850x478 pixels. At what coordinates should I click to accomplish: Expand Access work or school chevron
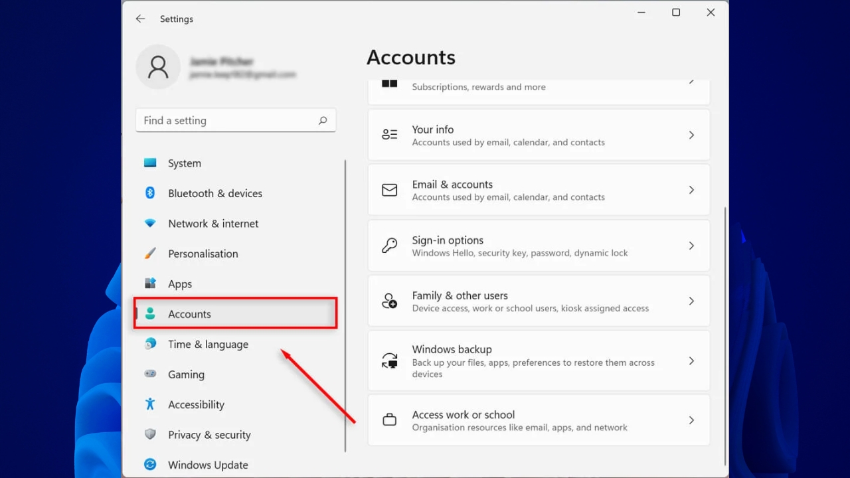[691, 420]
